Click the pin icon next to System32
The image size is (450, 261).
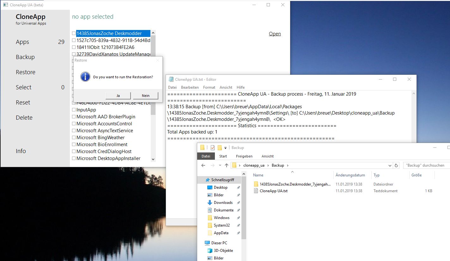pos(239,225)
